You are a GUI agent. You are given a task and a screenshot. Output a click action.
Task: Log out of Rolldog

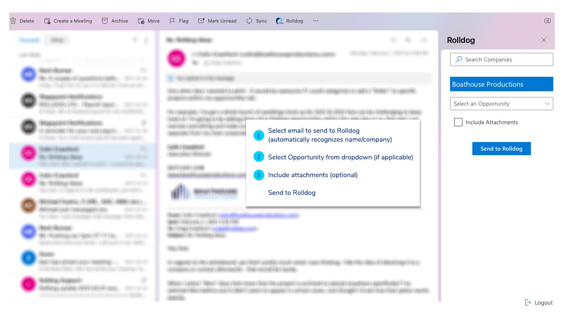[x=539, y=303]
